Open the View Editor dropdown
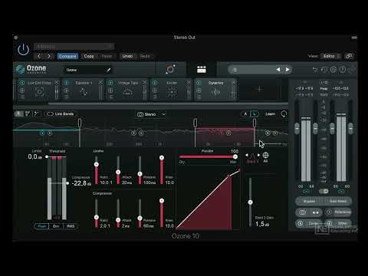This screenshot has height=276, width=368. [x=330, y=56]
